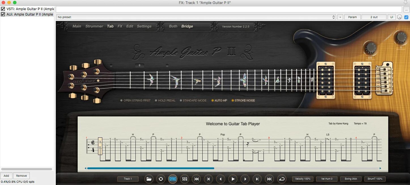The image size is (410, 185).
Task: Toggle the blue plugin bypass checkbox
Action: click(x=406, y=17)
